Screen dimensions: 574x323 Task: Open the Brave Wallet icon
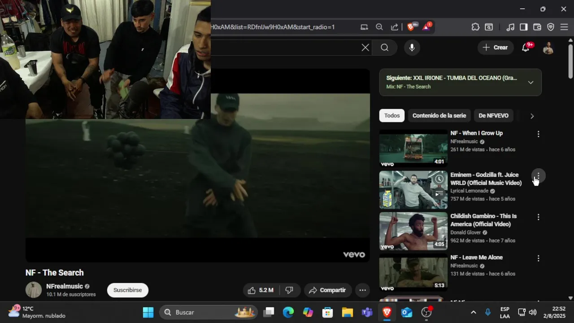click(537, 27)
